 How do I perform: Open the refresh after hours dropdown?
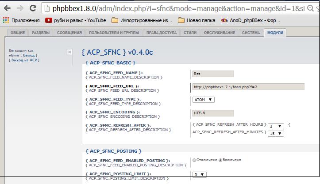click(x=276, y=126)
